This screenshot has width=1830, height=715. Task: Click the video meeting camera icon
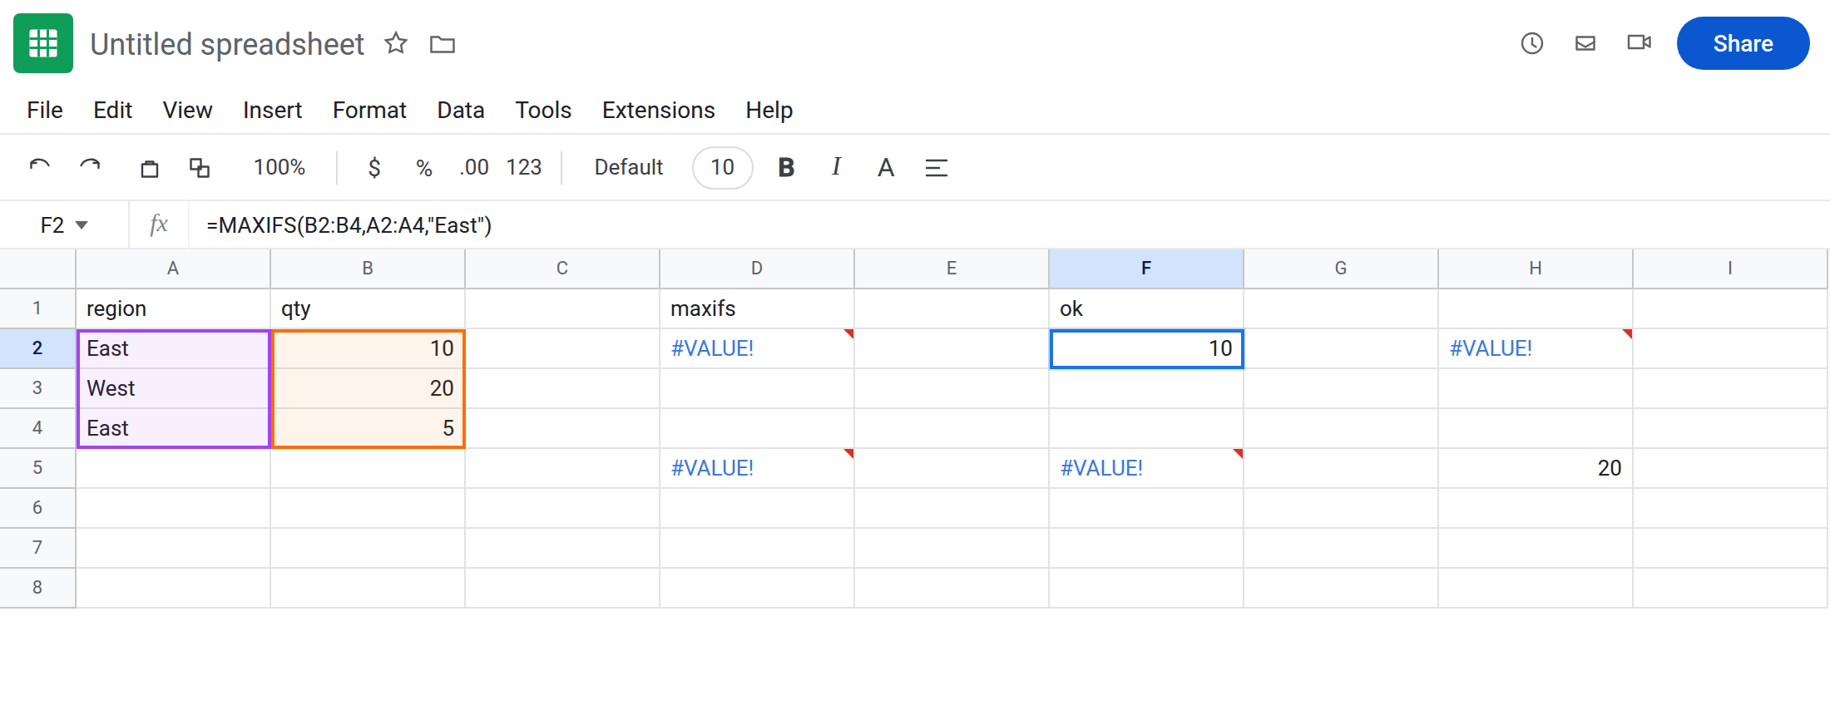[1639, 42]
